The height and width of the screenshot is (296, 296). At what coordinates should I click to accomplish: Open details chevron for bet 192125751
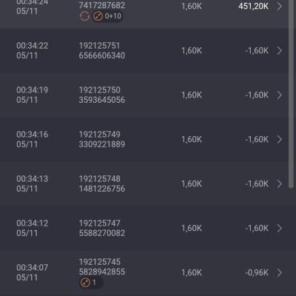(x=280, y=50)
